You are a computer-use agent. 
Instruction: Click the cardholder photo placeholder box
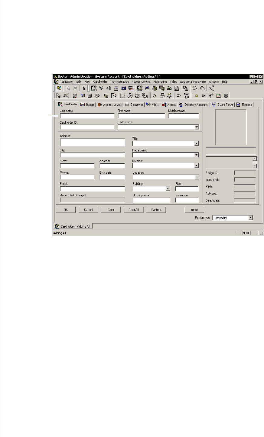231,127
